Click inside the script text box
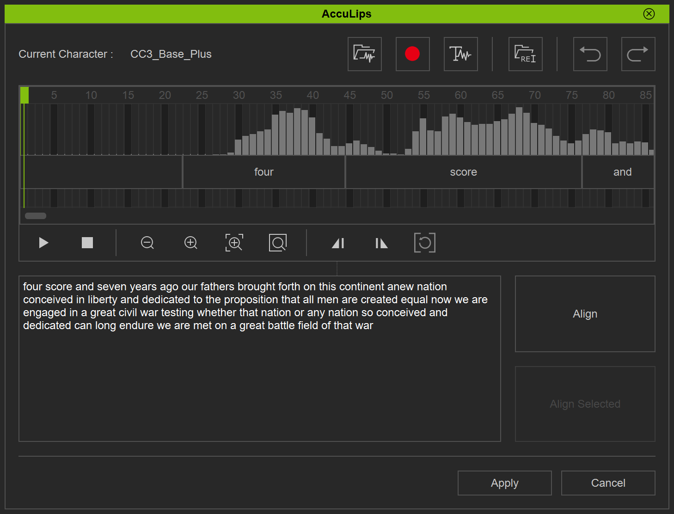This screenshot has height=514, width=674. 260,359
